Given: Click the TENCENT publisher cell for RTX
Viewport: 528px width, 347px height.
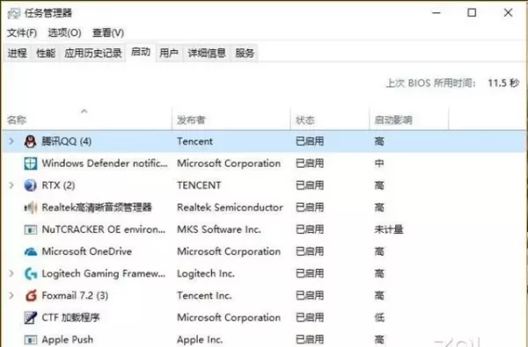Looking at the screenshot, I should click(199, 185).
